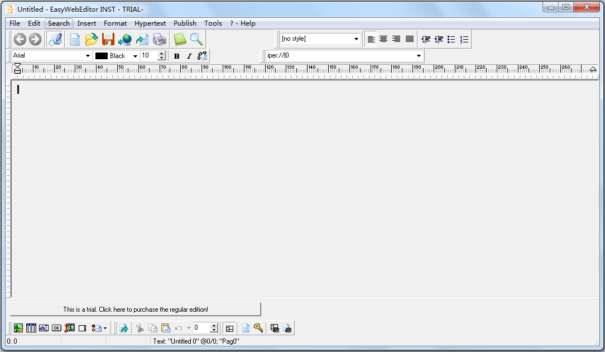Click the green book help icon

pyautogui.click(x=179, y=39)
